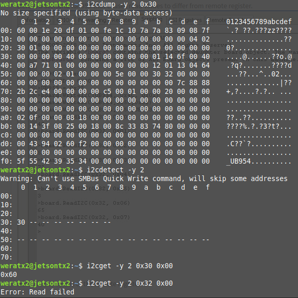The width and height of the screenshot is (298, 298).
Task: Click the 0x60 output value
Action: (9, 274)
